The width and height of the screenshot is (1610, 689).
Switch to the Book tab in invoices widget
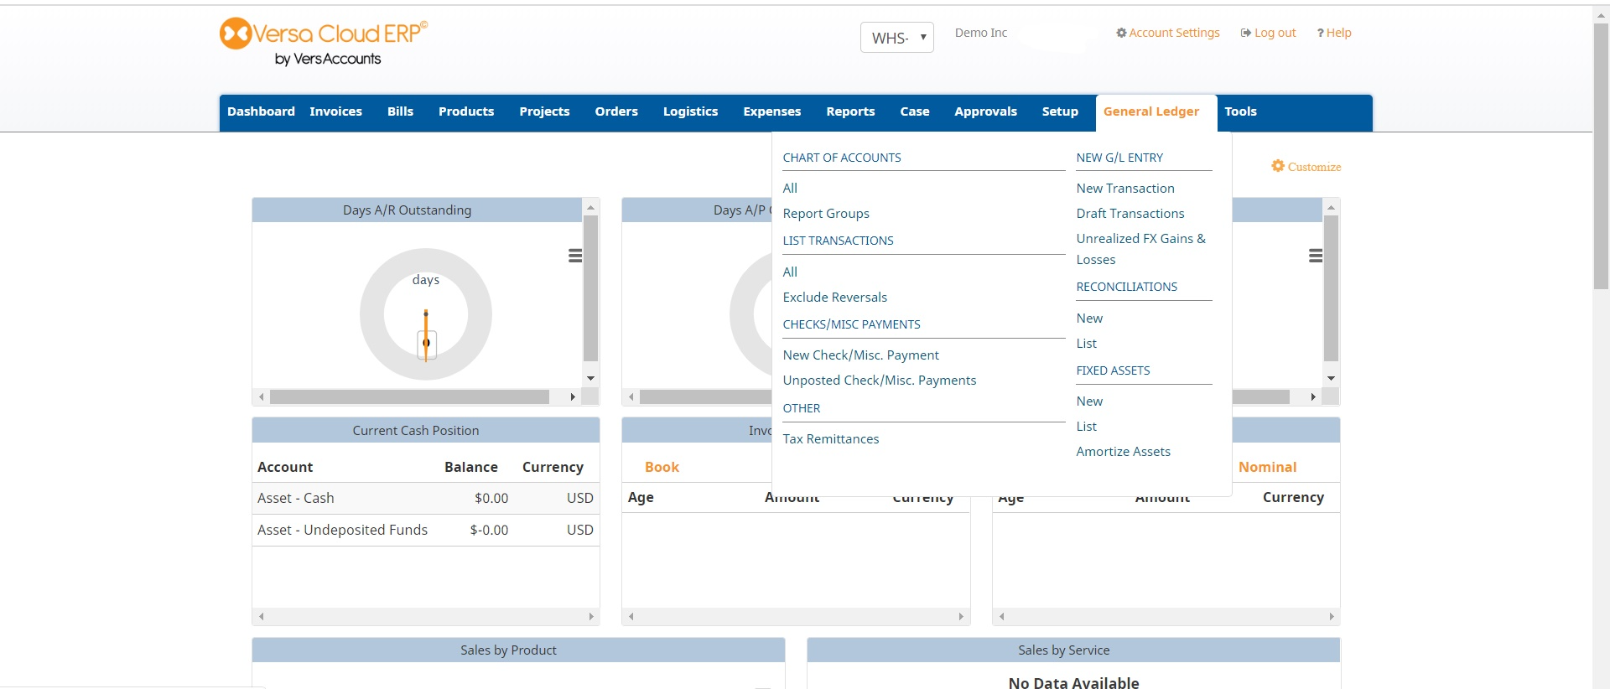pos(662,467)
